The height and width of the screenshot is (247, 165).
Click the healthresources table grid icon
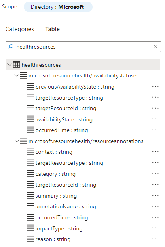17,64
